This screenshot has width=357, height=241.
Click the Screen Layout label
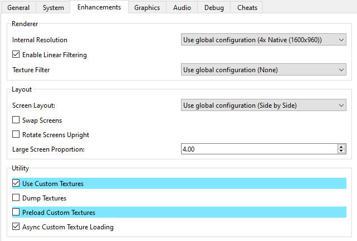[34, 106]
